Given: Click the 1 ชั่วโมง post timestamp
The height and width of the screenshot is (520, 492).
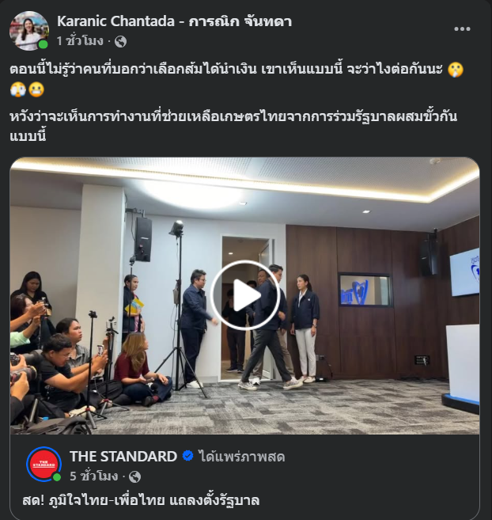Looking at the screenshot, I should (80, 41).
